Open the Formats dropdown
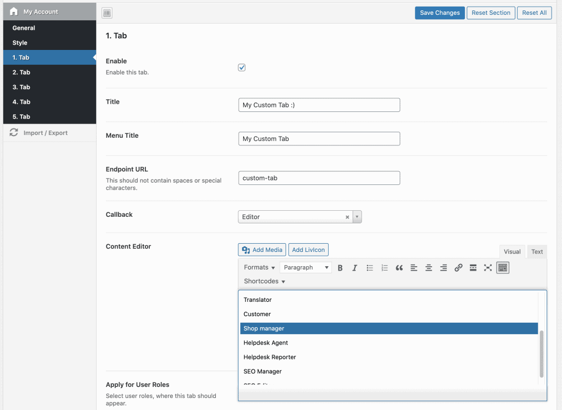Viewport: 562px width, 410px height. [x=259, y=267]
